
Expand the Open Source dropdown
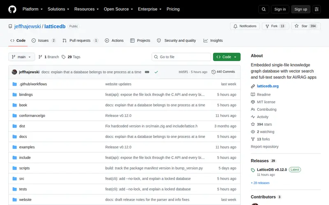[118, 9]
